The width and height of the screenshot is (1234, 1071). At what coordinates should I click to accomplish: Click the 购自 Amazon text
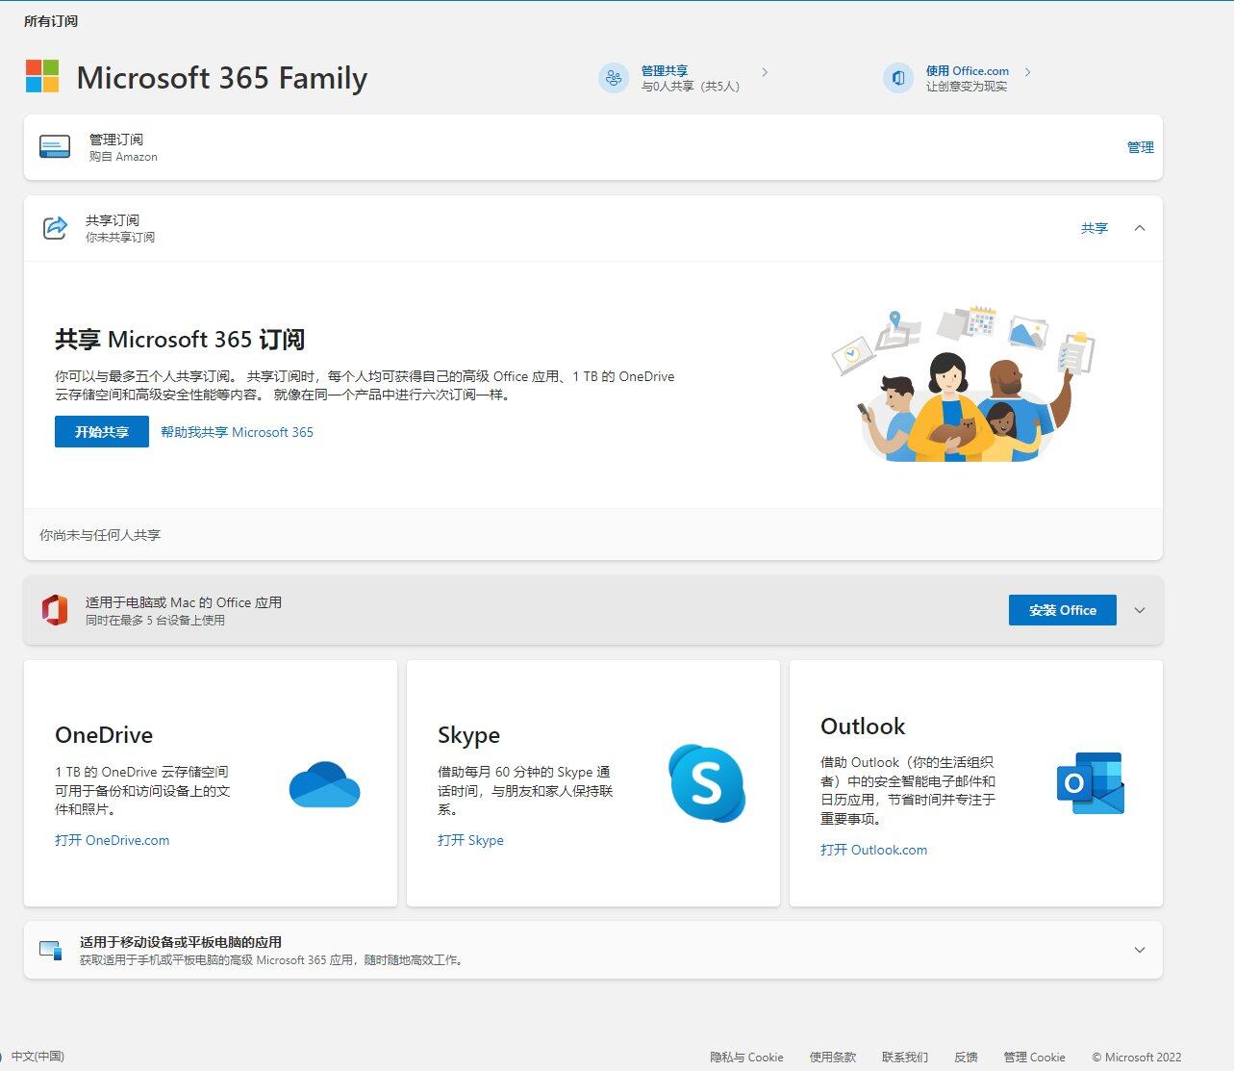123,157
